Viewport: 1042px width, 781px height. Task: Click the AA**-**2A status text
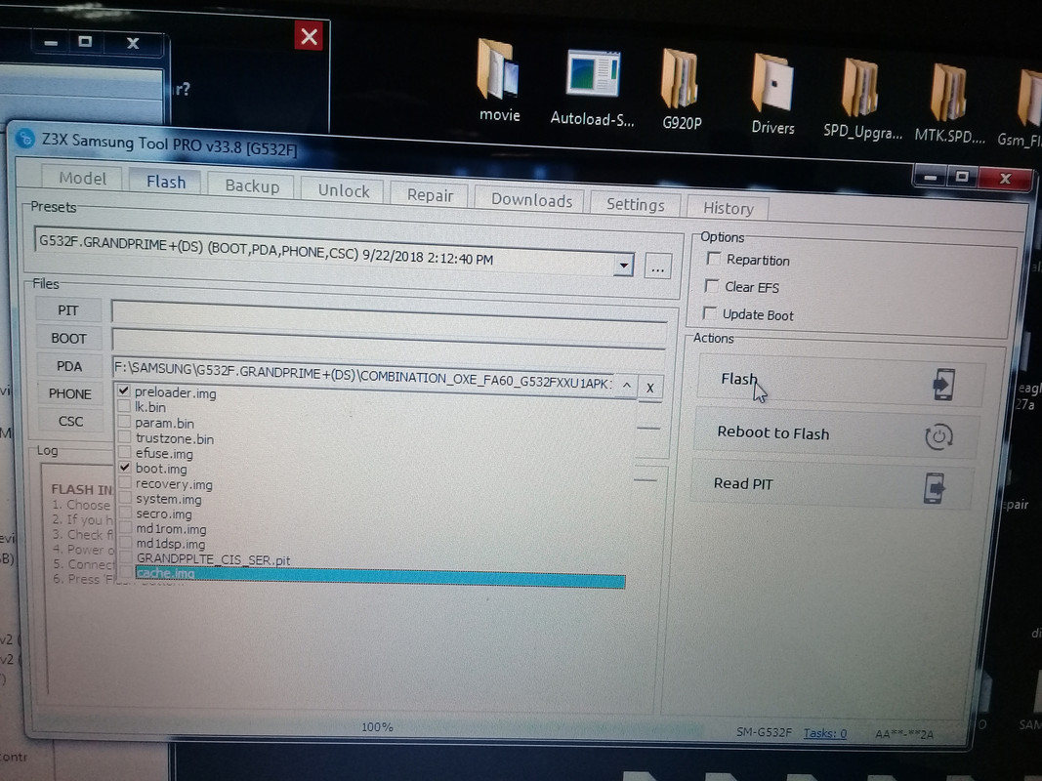(x=904, y=734)
